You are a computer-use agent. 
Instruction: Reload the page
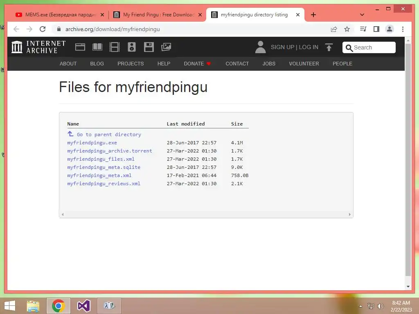[x=43, y=29]
